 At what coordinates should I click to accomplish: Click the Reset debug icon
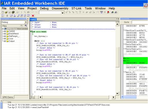tap(3, 16)
